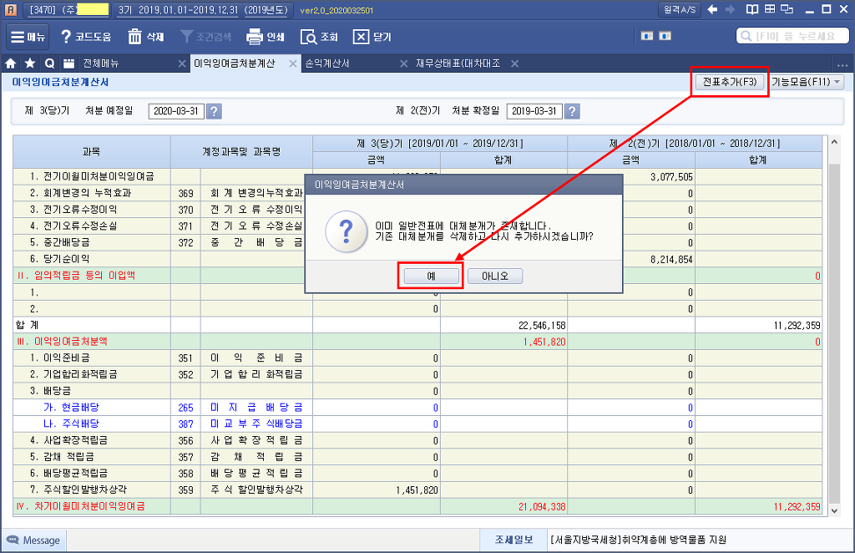
Task: Confirm dialog by clicking 예
Action: pyautogui.click(x=431, y=276)
